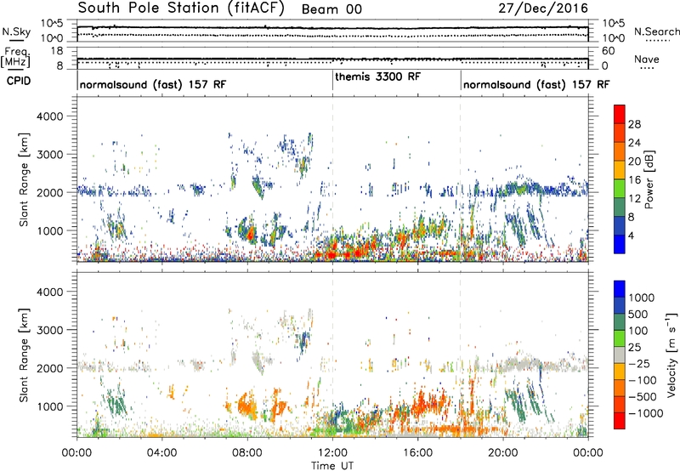
Task: Click the normalsound (fast) label starting at 00:00
Action: point(153,84)
